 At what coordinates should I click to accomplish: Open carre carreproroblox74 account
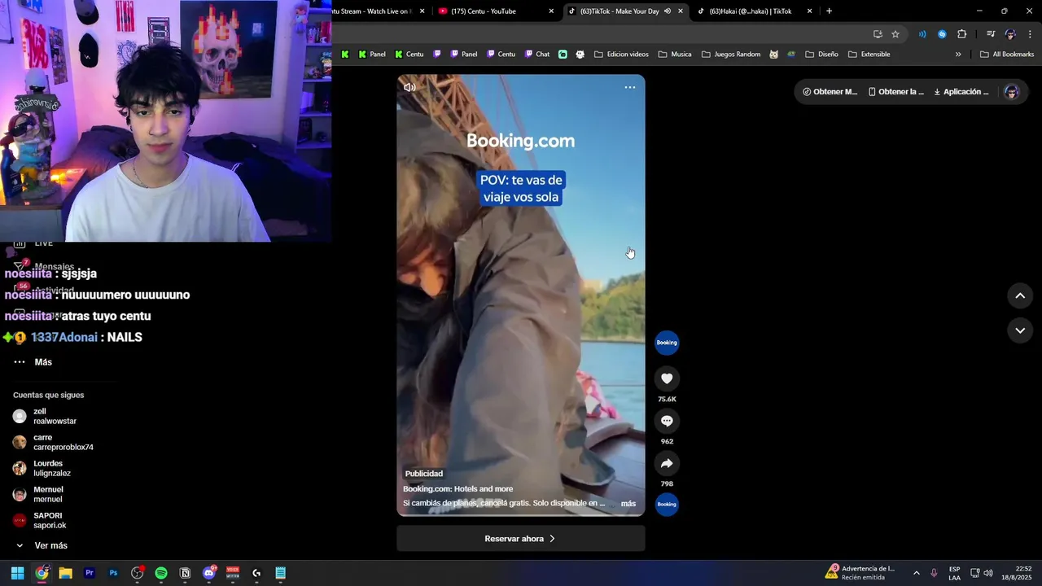pyautogui.click(x=54, y=442)
